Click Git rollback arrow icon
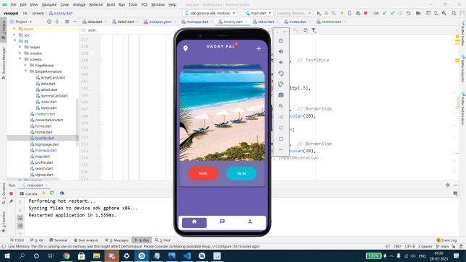The width and height of the screenshot is (466, 262). pyautogui.click(x=408, y=14)
